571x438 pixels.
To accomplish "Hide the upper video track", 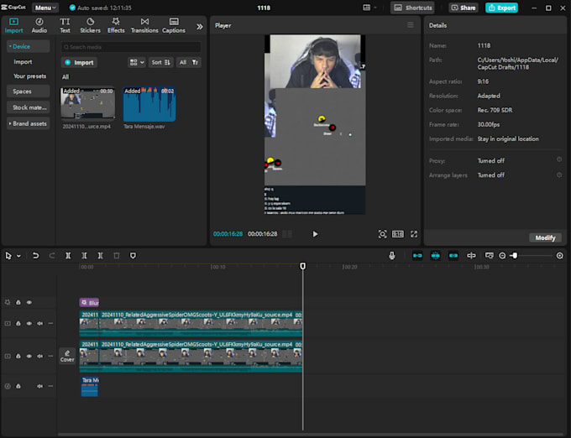I will pyautogui.click(x=29, y=323).
